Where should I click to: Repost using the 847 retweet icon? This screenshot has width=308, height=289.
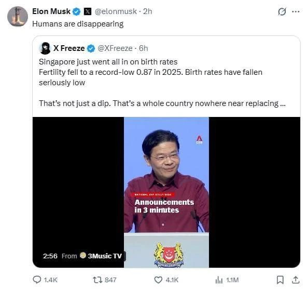pyautogui.click(x=97, y=280)
